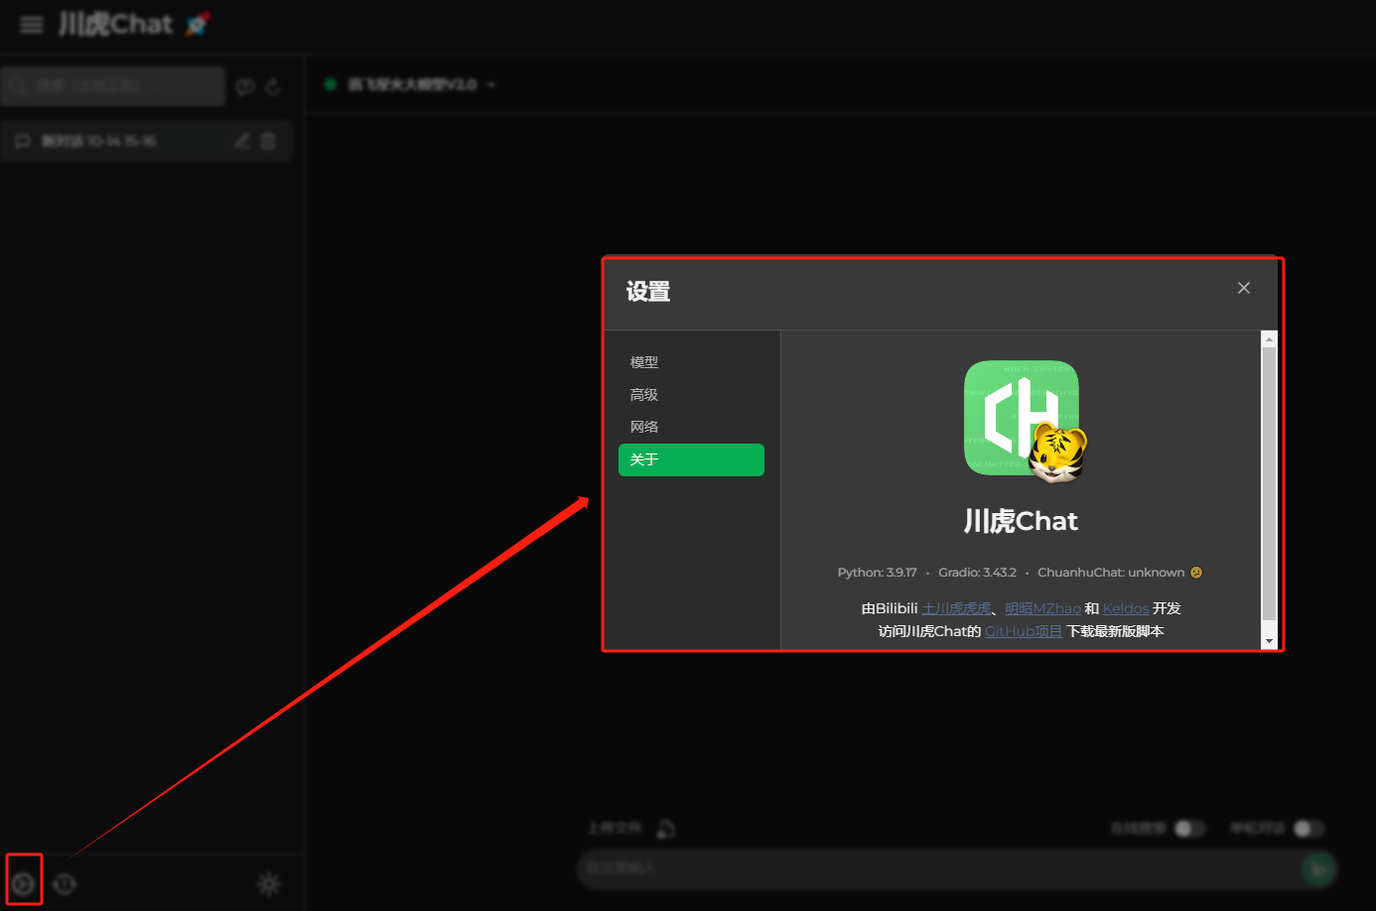Image resolution: width=1376 pixels, height=911 pixels.
Task: Select the 关于 settings tab
Action: click(x=691, y=459)
